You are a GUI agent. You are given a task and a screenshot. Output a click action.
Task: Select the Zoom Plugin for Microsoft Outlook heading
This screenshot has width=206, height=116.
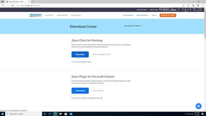click(x=93, y=77)
